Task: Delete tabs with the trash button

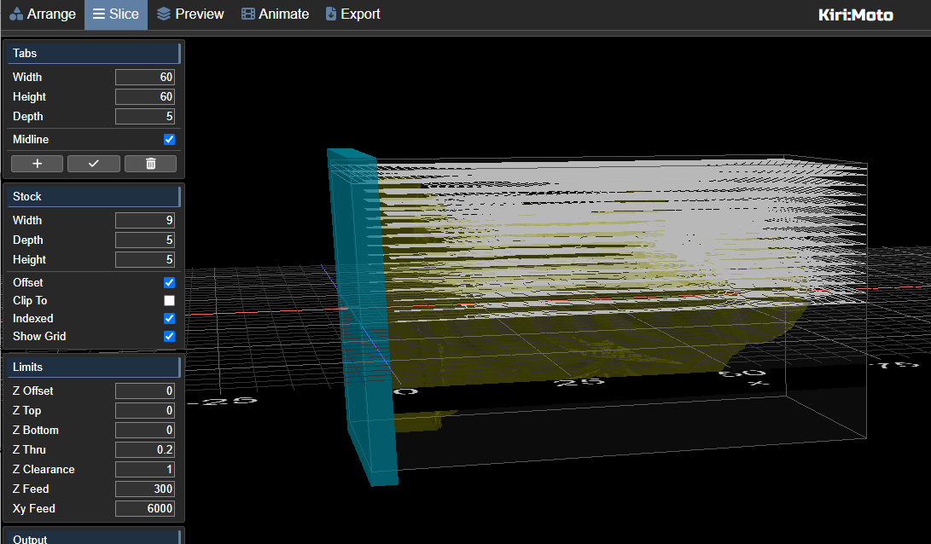Action: [x=151, y=164]
